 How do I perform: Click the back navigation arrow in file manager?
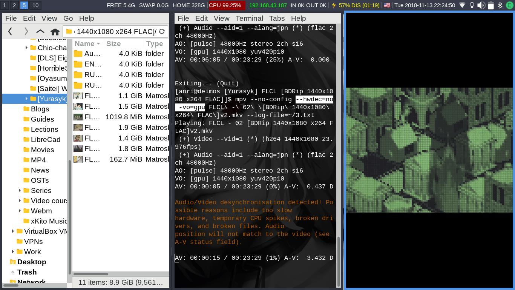coord(10,31)
